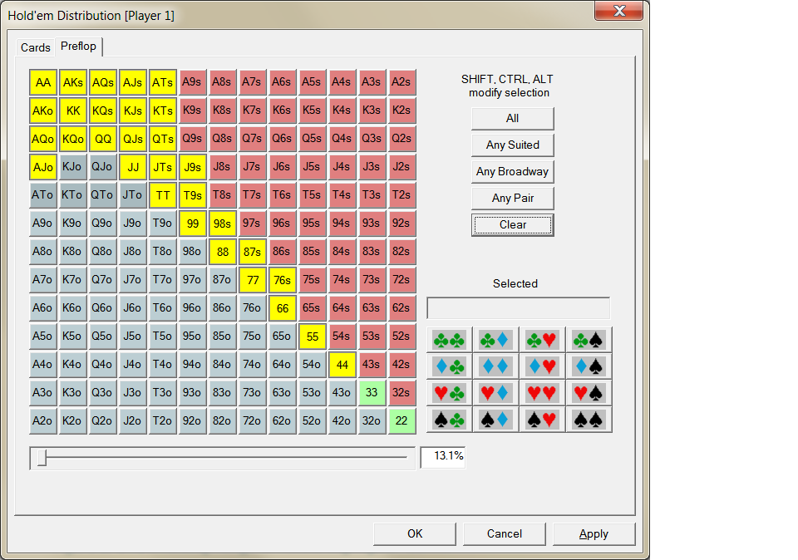Switch to the Preflop tab
The height and width of the screenshot is (560, 798).
pos(78,47)
